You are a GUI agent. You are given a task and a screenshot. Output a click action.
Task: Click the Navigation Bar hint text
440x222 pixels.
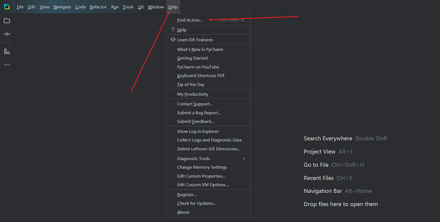click(x=323, y=191)
